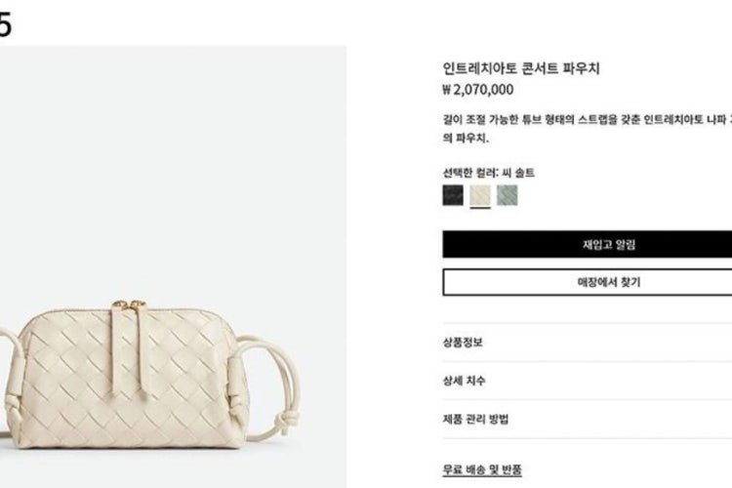The image size is (732, 488).
Task: Click the empty gray backdrop above the bag
Action: click(x=173, y=163)
